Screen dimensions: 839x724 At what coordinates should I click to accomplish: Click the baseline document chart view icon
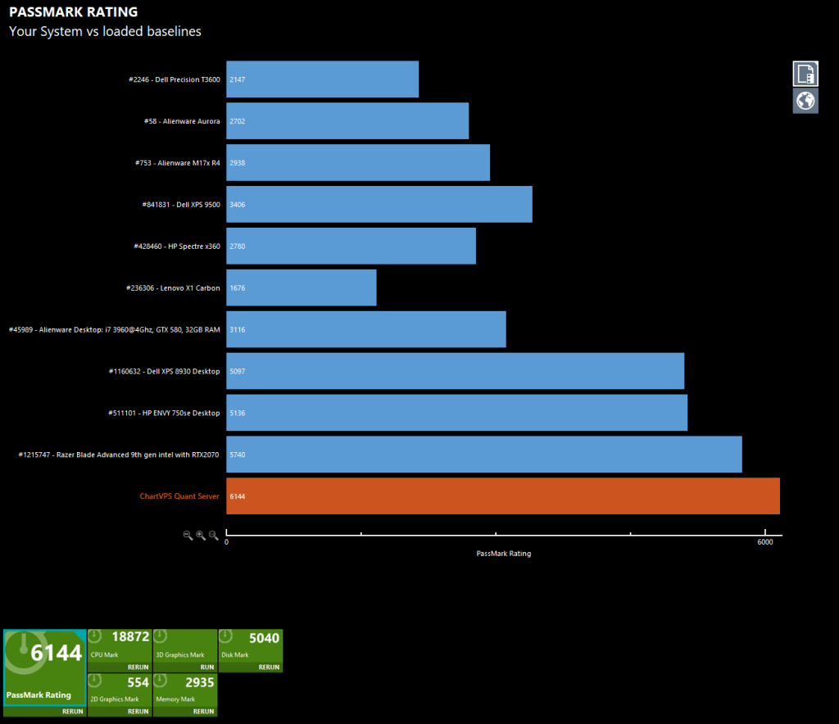805,74
